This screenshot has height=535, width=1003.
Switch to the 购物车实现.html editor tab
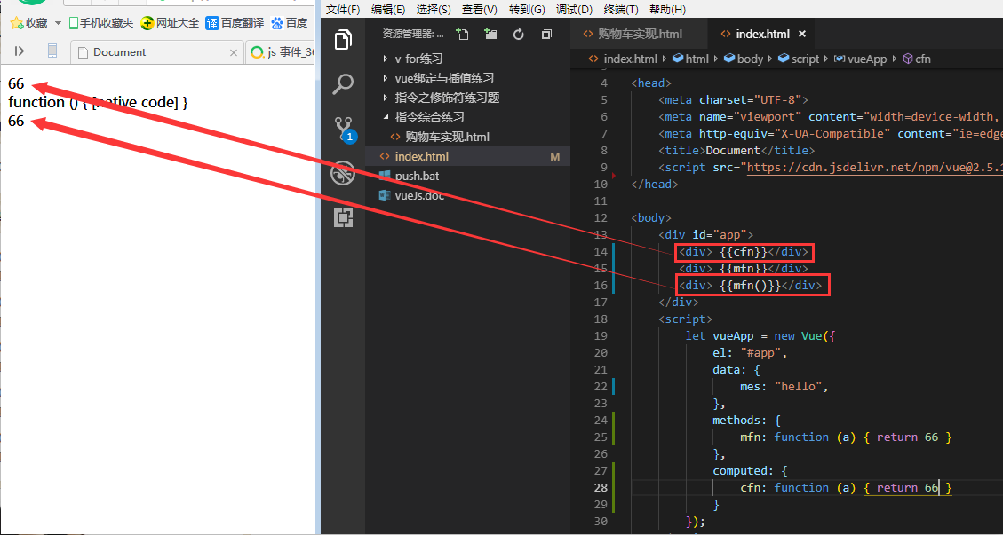tap(639, 34)
